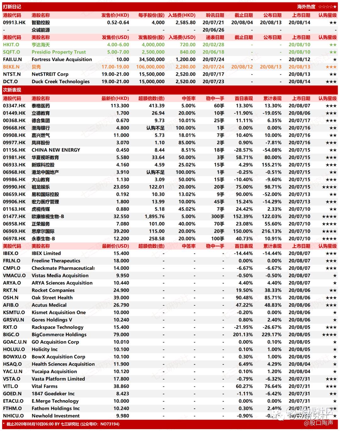Click ticker CMPI.O

tap(12, 268)
